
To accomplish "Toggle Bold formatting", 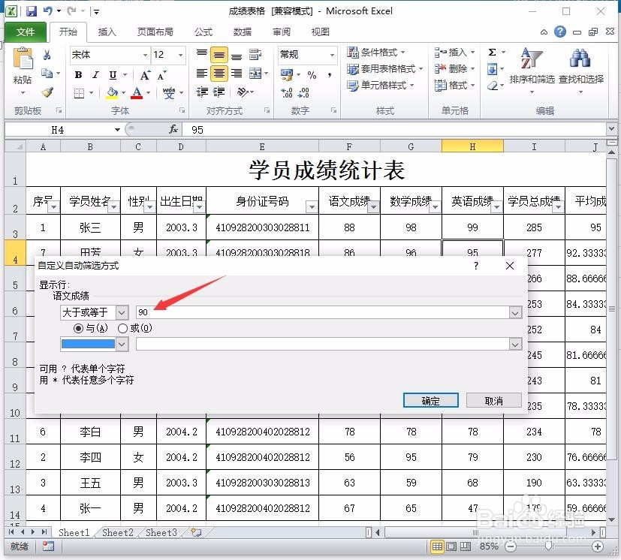I will (78, 75).
